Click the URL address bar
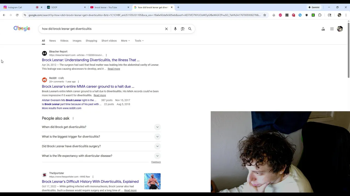This screenshot has width=350, height=196. coord(145,15)
